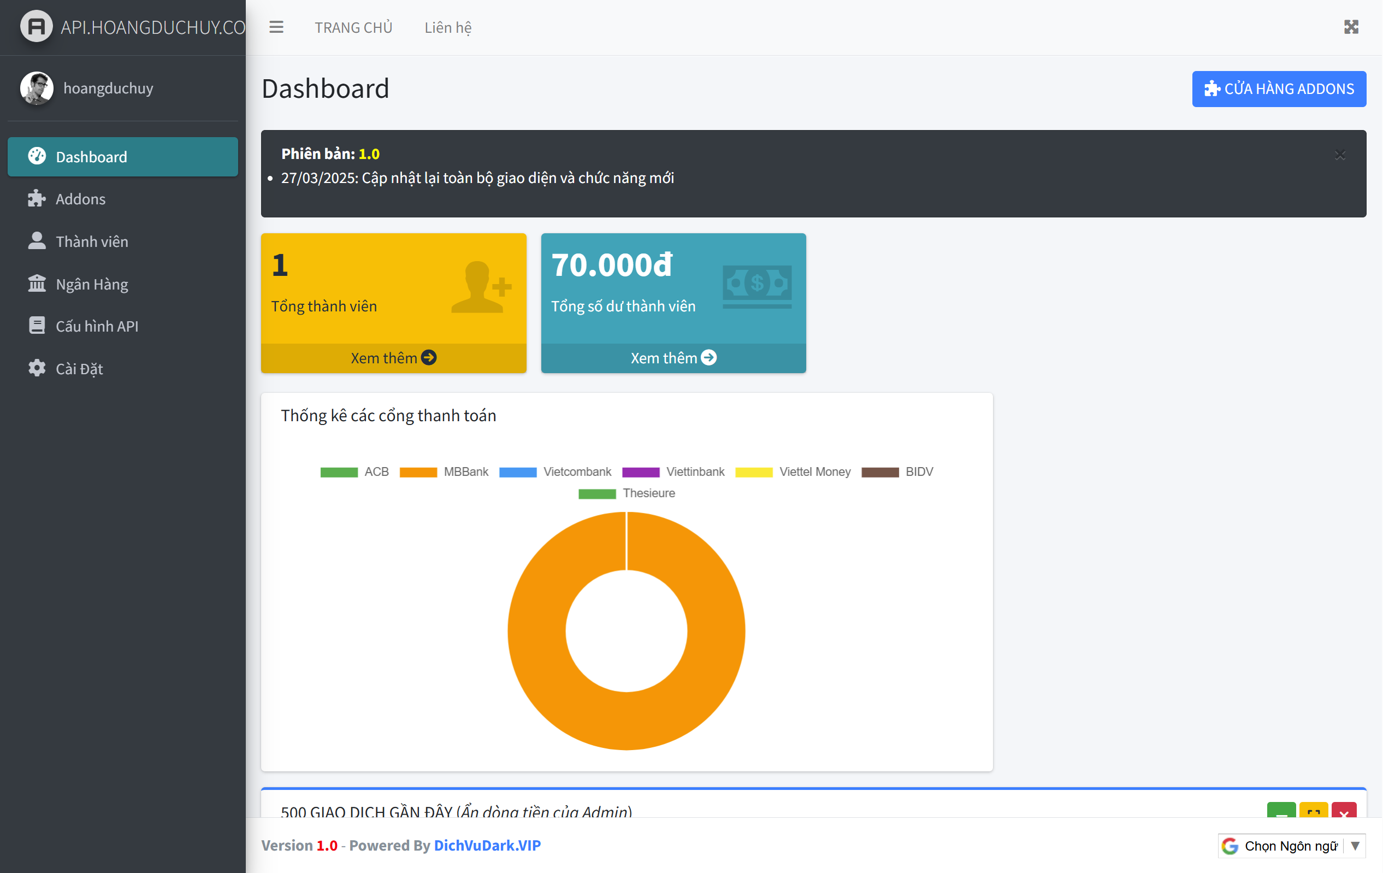Open Cài Đặt settings gear
This screenshot has width=1383, height=873.
point(79,368)
